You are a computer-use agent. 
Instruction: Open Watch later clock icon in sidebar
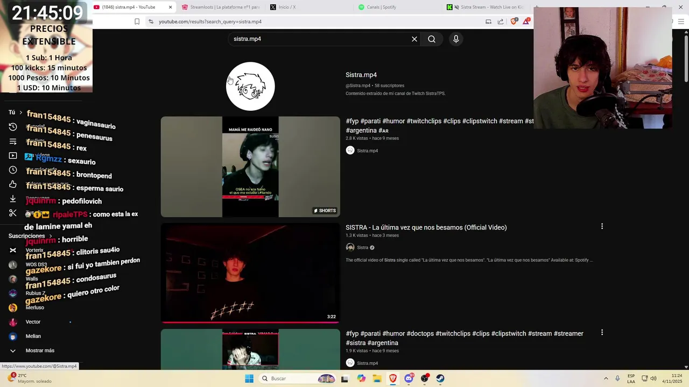13,170
